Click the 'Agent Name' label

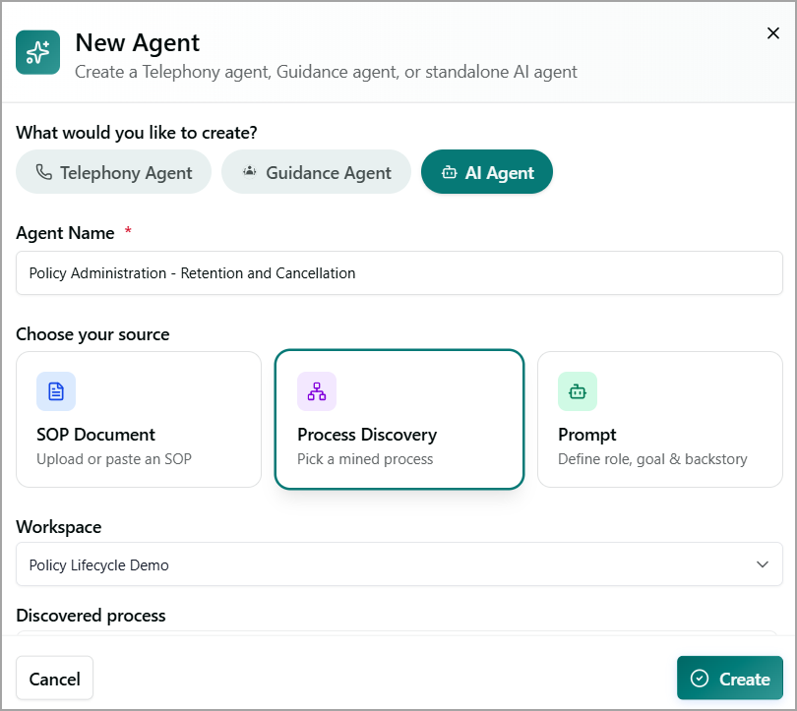65,233
